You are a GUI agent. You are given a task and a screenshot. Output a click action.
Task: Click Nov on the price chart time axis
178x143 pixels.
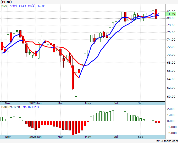(x=8, y=103)
